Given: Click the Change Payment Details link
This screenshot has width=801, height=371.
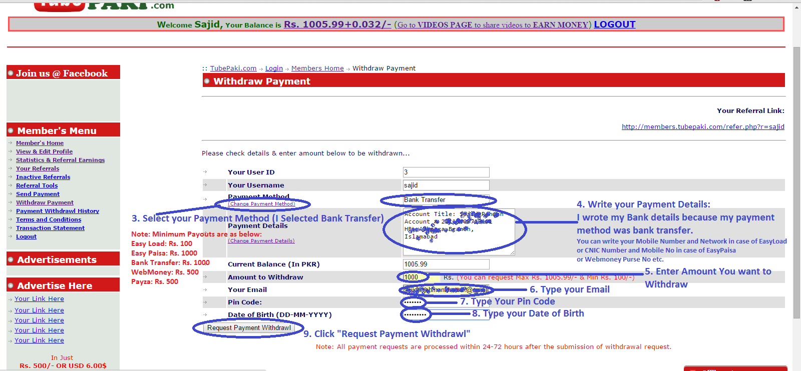Looking at the screenshot, I should tap(261, 241).
